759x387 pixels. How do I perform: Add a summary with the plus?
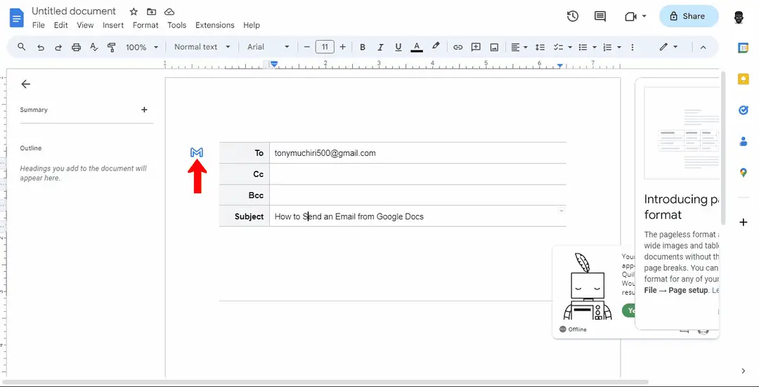click(x=144, y=110)
